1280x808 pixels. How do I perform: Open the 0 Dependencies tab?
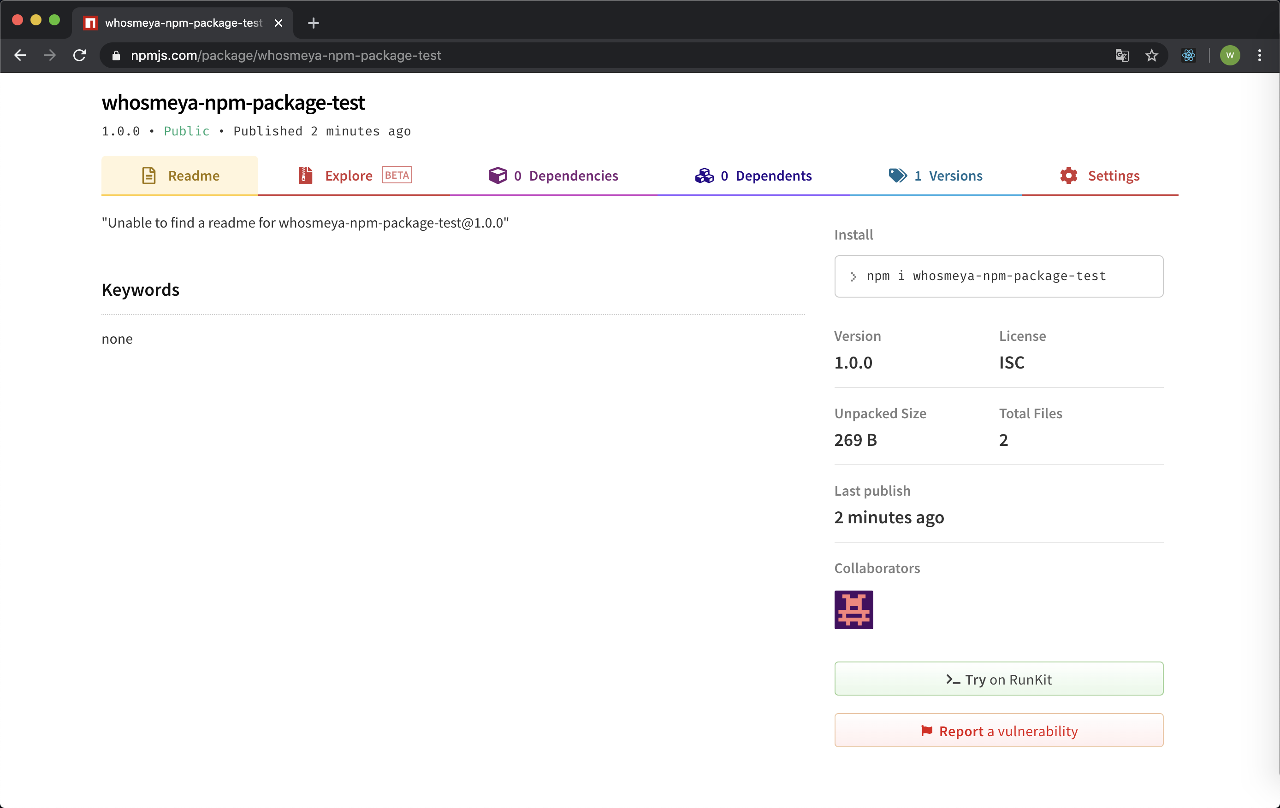(x=553, y=176)
